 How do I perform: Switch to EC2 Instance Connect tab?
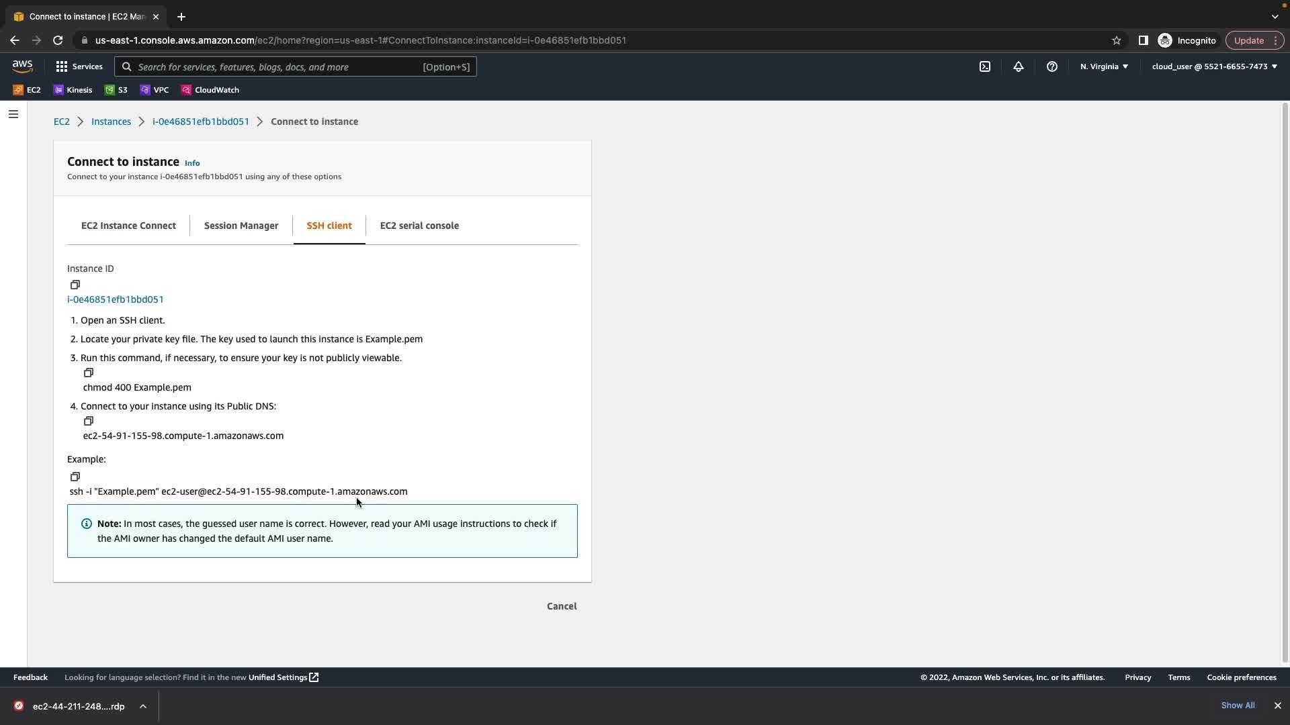tap(128, 226)
